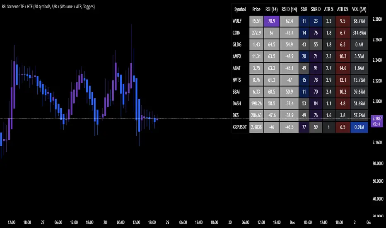The image size is (386, 228).
Task: Select the AMPX symbol cell
Action: pyautogui.click(x=240, y=56)
